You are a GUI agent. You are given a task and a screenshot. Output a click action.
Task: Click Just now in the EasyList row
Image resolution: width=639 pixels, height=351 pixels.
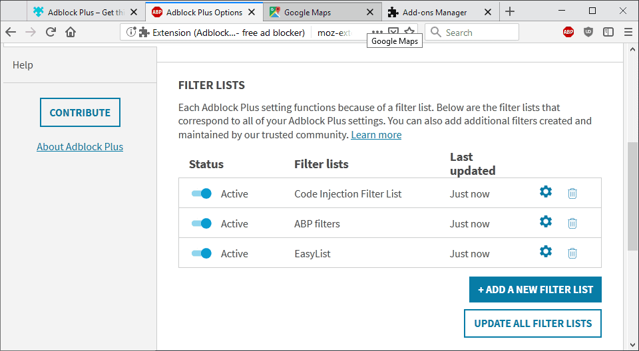point(469,254)
